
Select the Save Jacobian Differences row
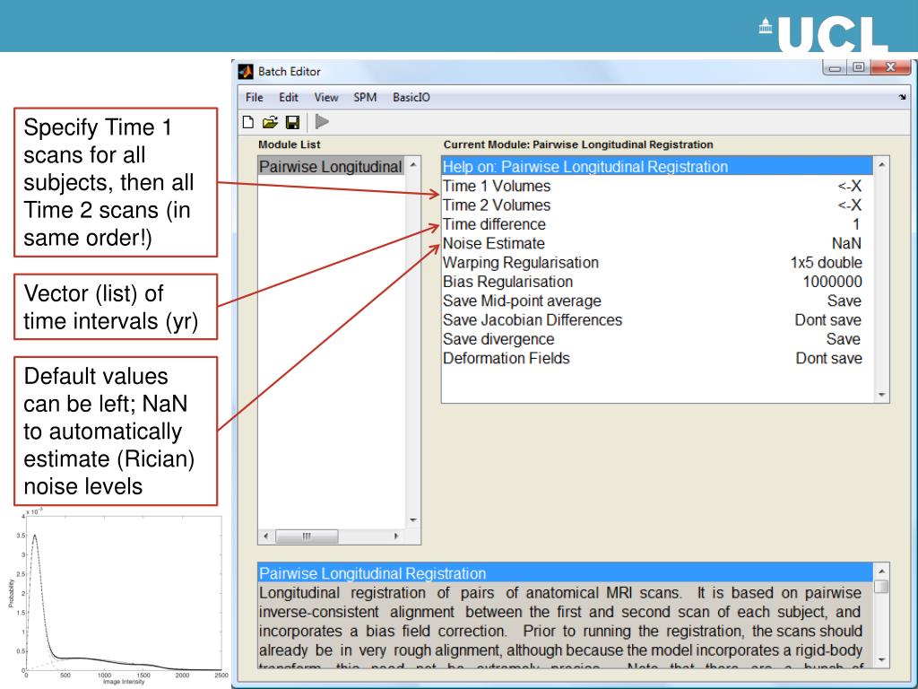pyautogui.click(x=657, y=320)
